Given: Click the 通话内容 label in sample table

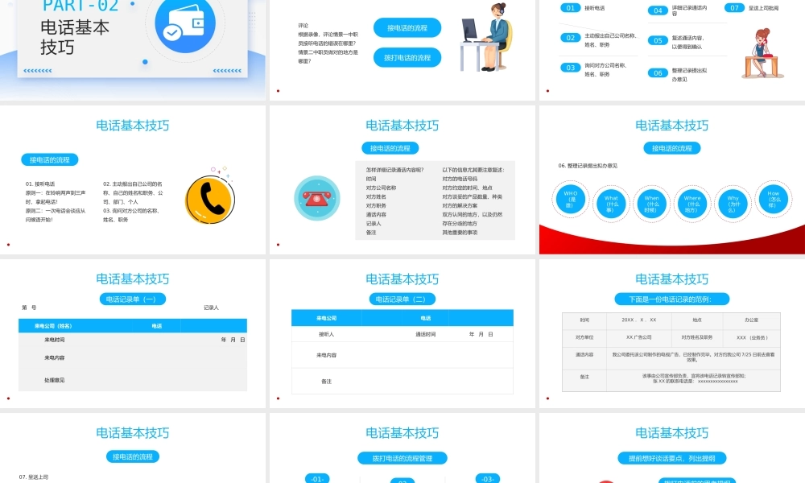Looking at the screenshot, I should coord(584,355).
